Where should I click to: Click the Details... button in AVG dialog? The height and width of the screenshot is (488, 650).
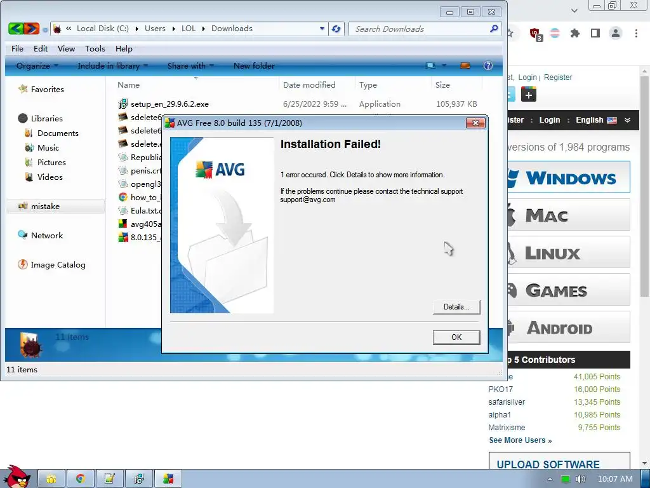click(x=456, y=307)
